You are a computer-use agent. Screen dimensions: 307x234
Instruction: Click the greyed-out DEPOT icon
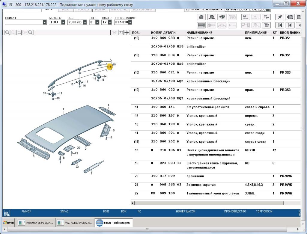pos(256,17)
